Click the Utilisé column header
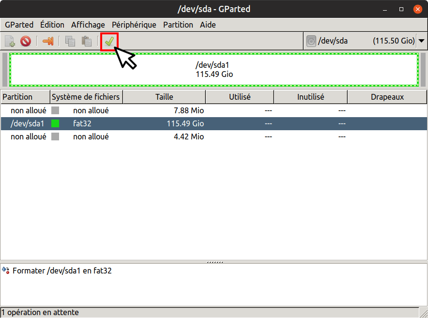Viewport: 428px width, 318px height. coord(240,97)
